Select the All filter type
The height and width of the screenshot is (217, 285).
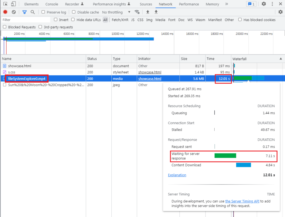[x=105, y=20]
